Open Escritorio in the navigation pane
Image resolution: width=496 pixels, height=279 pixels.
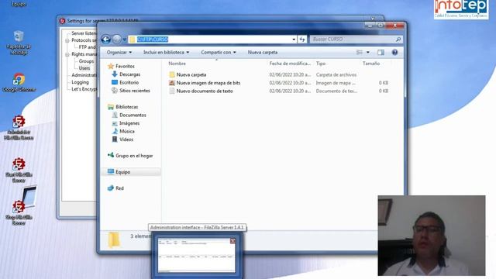(129, 83)
